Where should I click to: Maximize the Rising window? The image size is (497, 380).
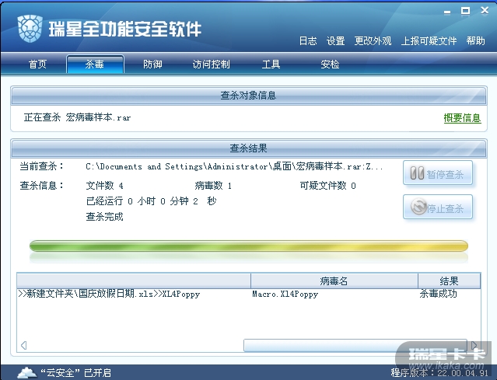[465, 11]
